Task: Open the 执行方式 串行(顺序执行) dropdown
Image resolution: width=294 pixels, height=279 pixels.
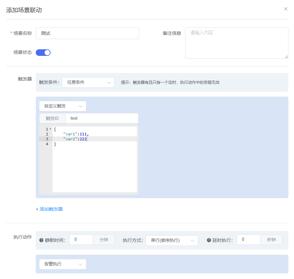Action: [172, 240]
